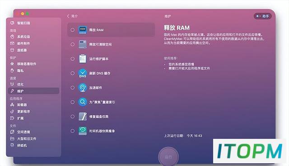Open 隐私 hand icon in sidebar
The height and width of the screenshot is (166, 289).
tap(12, 71)
